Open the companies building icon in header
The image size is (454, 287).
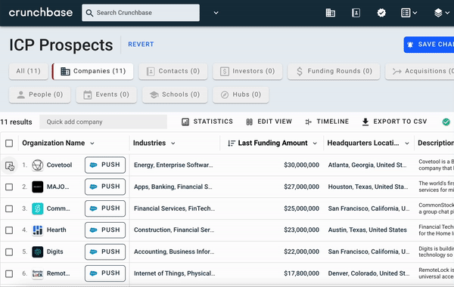(331, 13)
